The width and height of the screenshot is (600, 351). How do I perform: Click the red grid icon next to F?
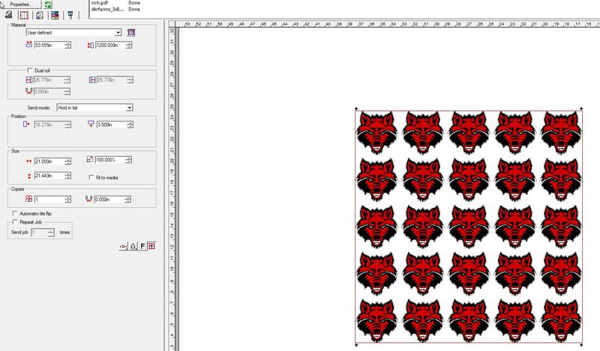tap(152, 246)
